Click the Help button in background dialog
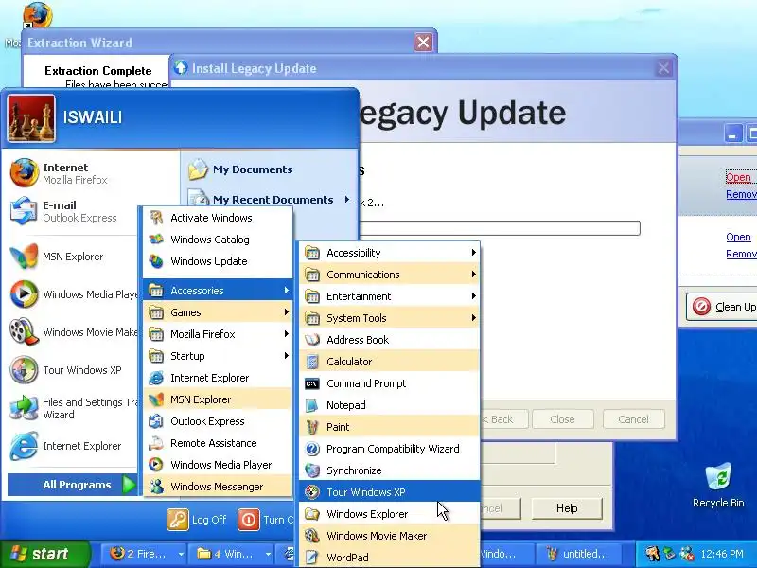 (x=567, y=508)
